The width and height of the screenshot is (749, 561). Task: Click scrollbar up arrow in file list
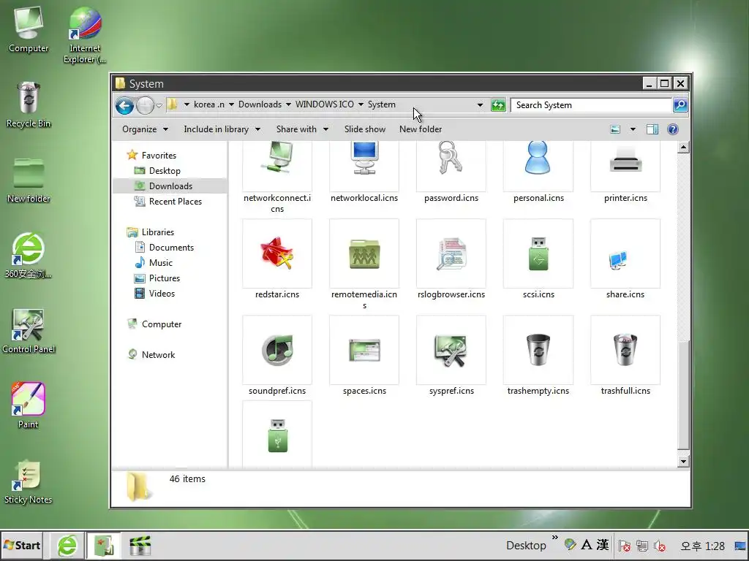683,148
